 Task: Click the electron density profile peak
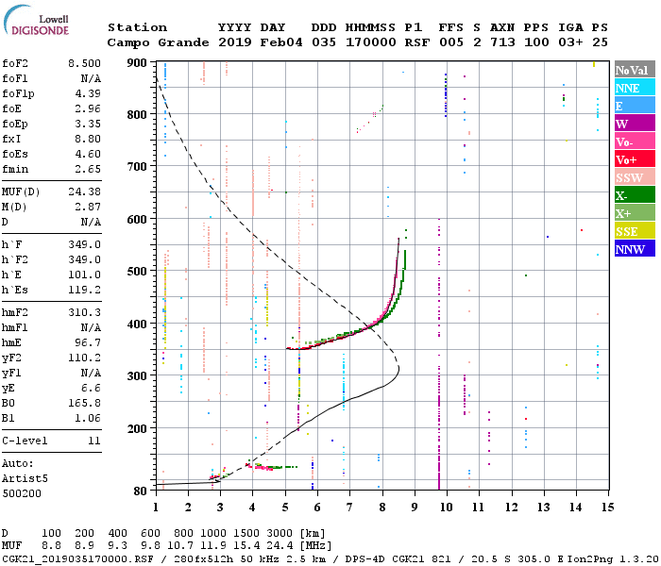[x=398, y=369]
